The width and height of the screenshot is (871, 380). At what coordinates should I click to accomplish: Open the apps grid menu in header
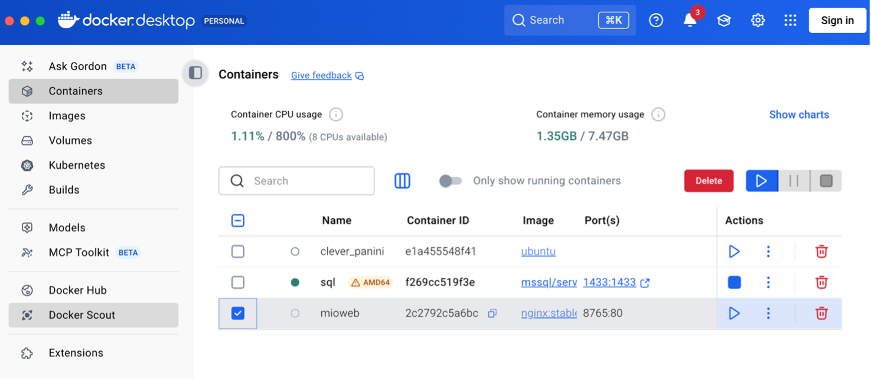click(x=790, y=21)
